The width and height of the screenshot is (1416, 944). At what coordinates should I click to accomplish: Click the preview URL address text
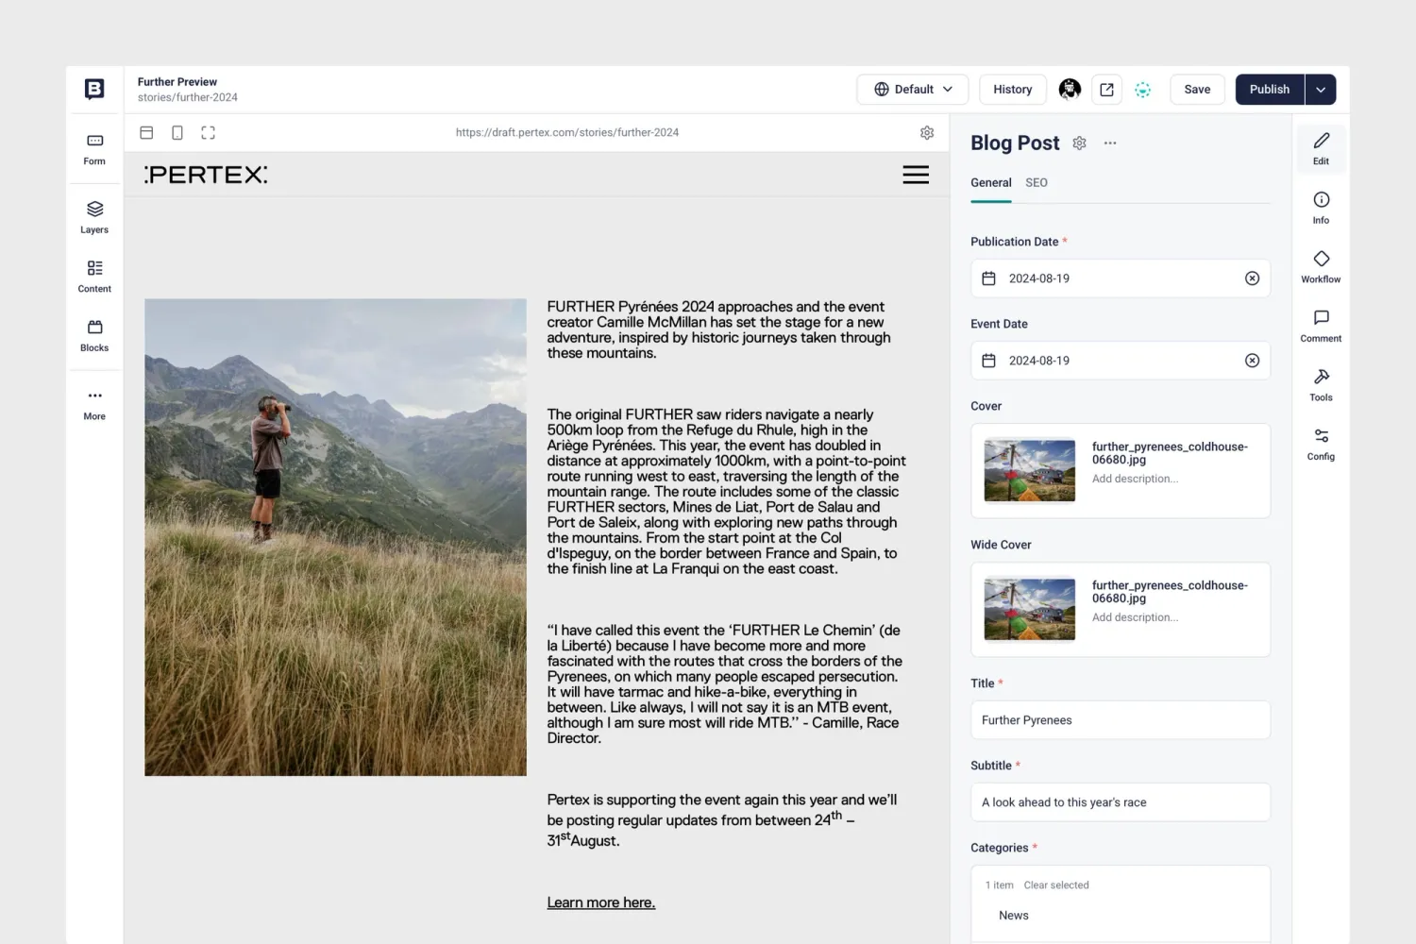coord(566,133)
